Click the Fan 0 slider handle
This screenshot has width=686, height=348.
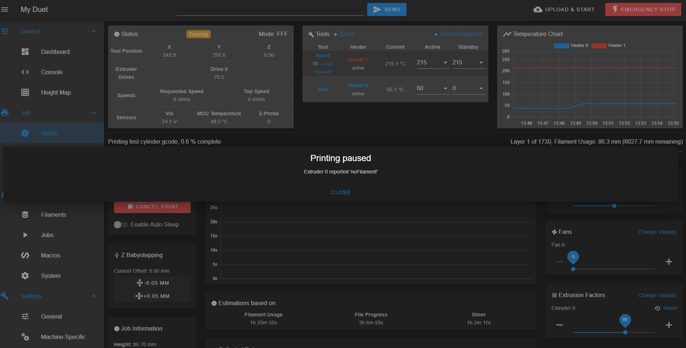click(573, 269)
